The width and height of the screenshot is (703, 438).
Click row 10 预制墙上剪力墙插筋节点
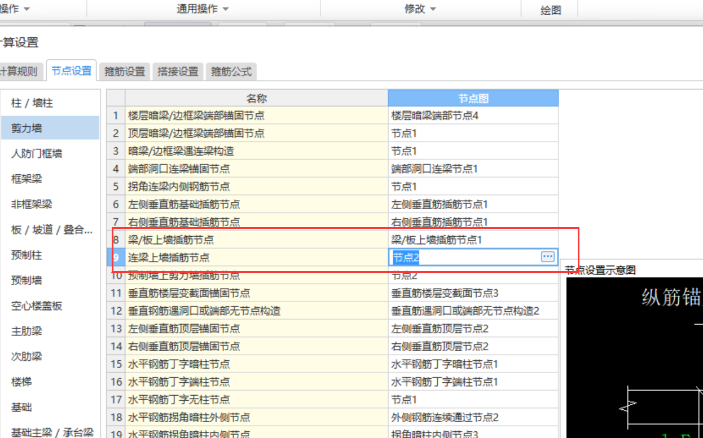pos(257,275)
